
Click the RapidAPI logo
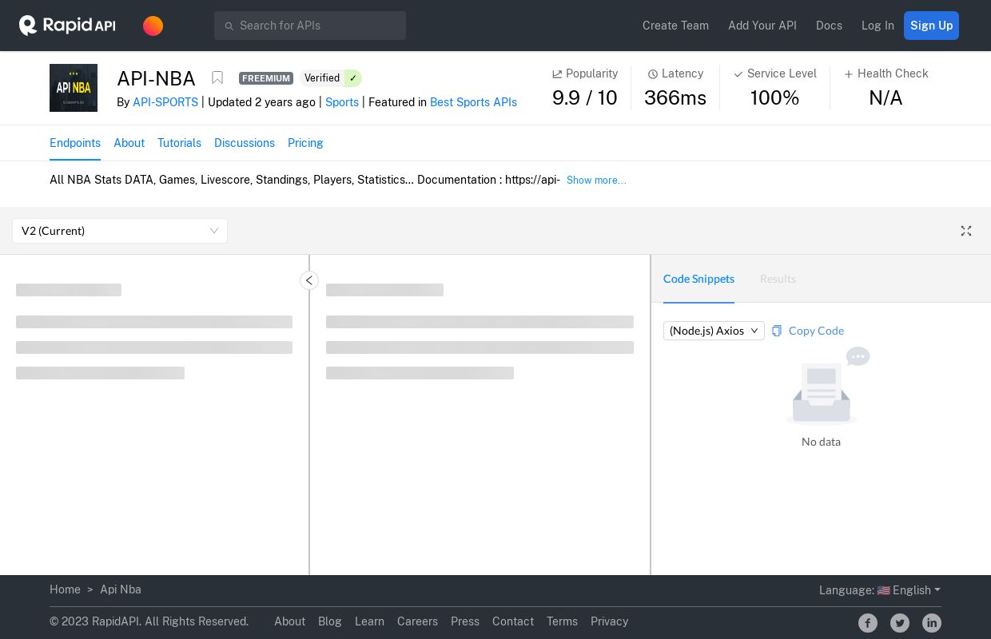(x=67, y=26)
